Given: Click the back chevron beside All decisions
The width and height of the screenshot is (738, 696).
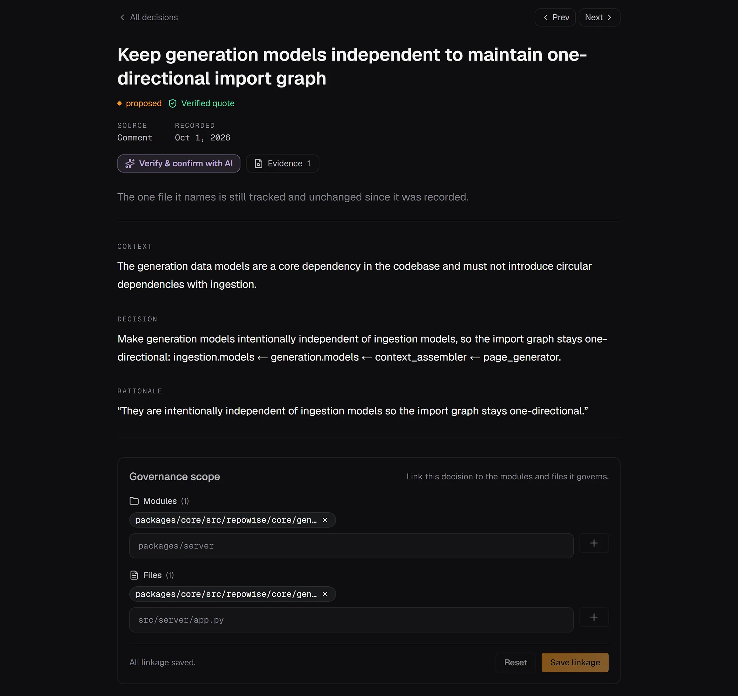Looking at the screenshot, I should pos(122,17).
